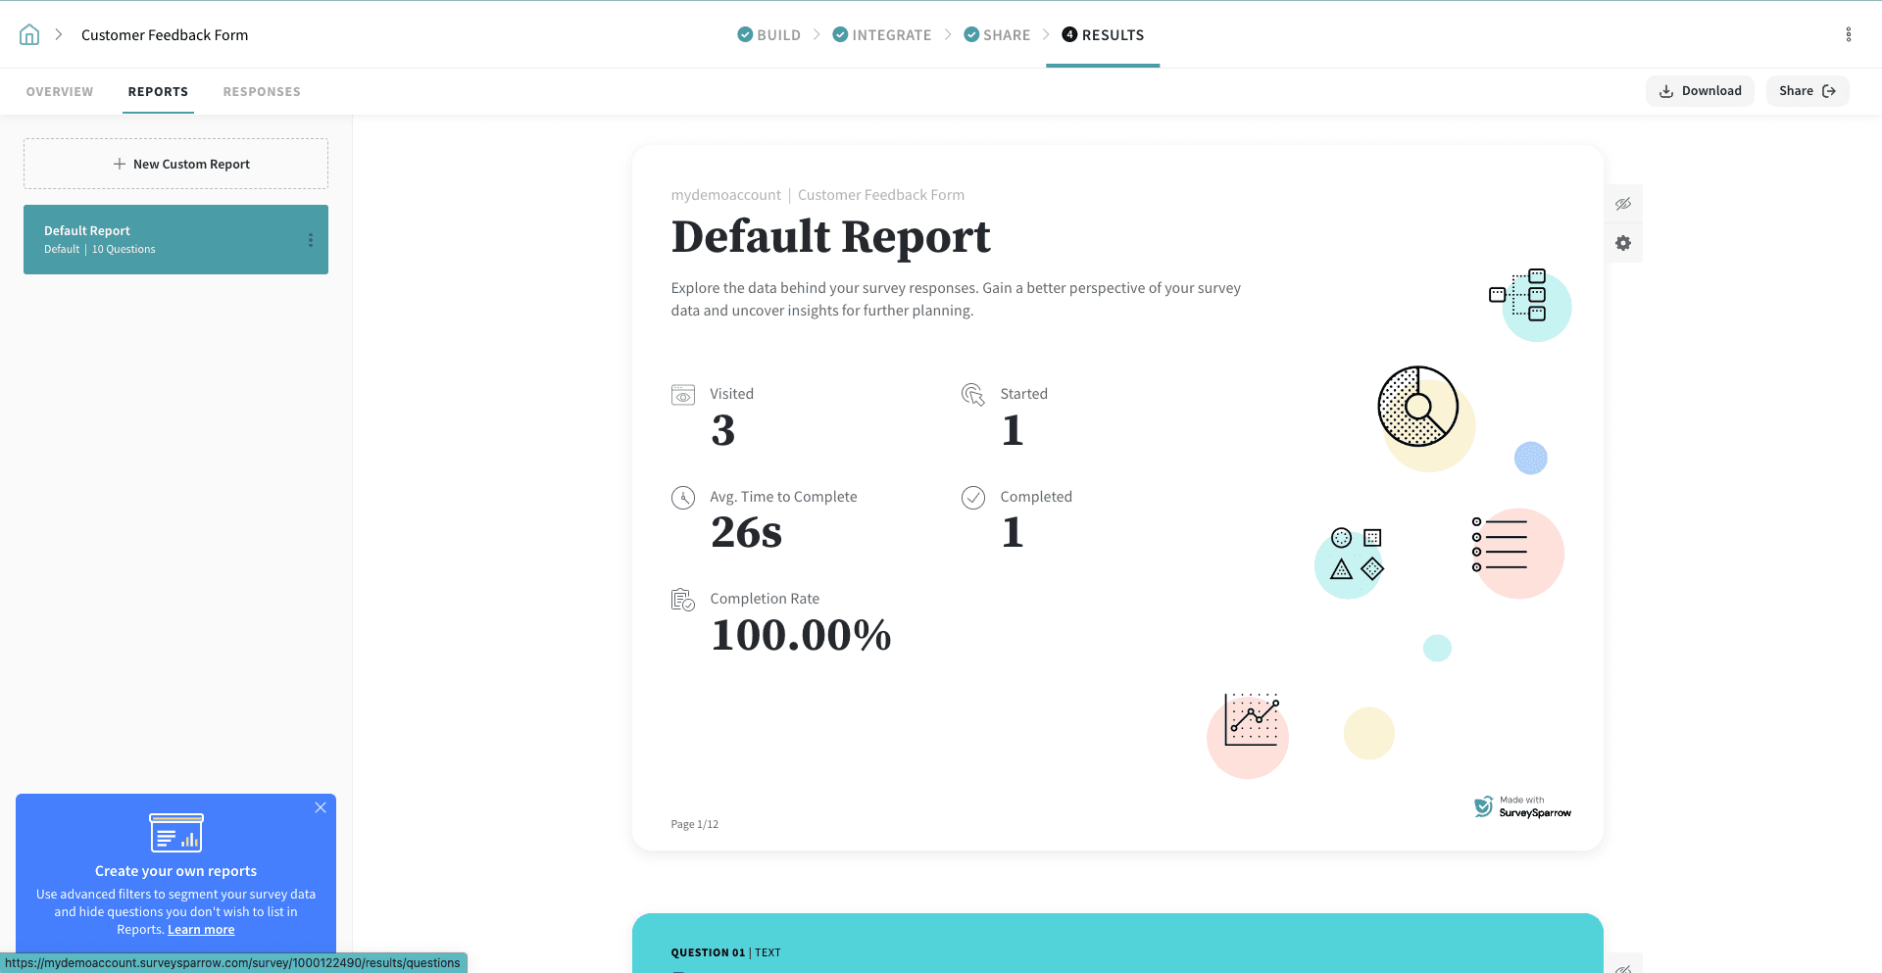Click the Started cursor icon

[973, 395]
